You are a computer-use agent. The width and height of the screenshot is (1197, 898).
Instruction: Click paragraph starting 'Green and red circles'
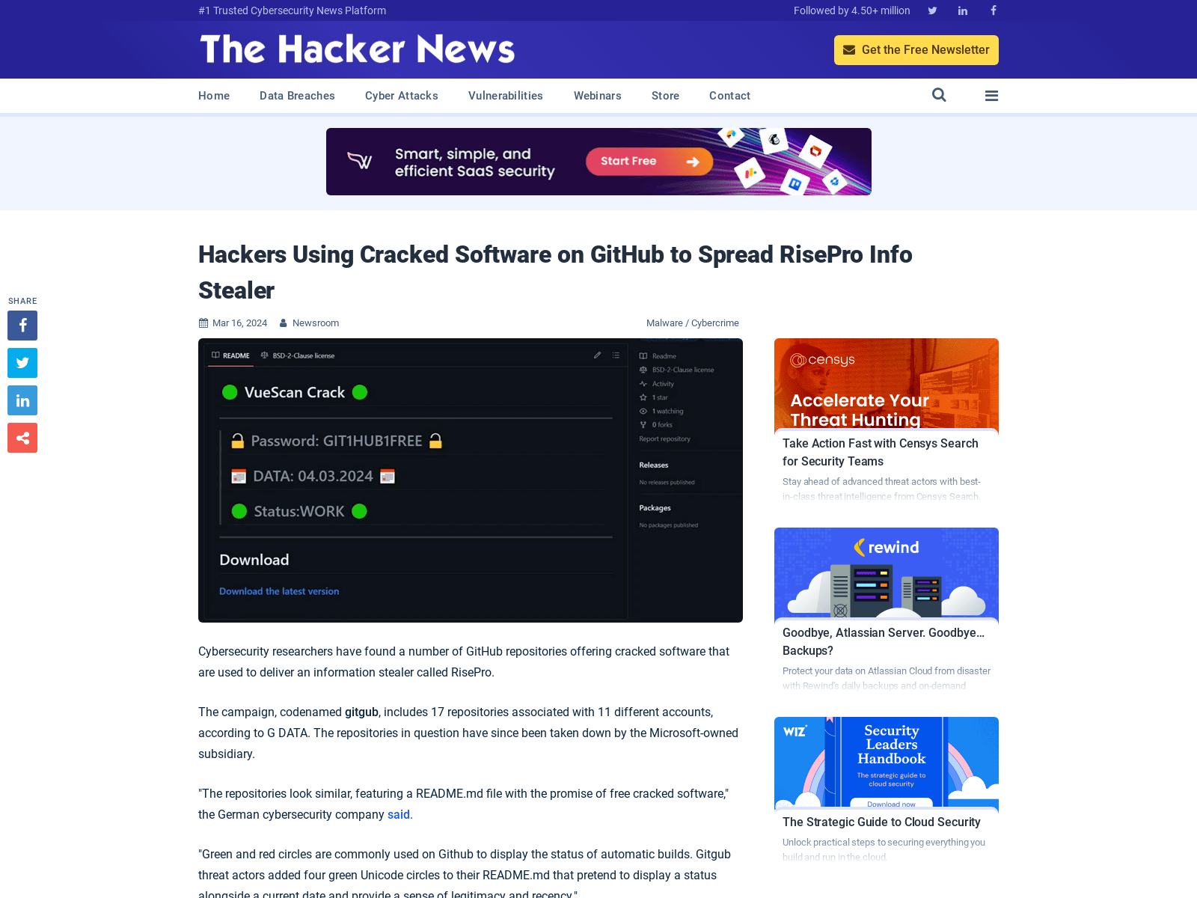(465, 874)
